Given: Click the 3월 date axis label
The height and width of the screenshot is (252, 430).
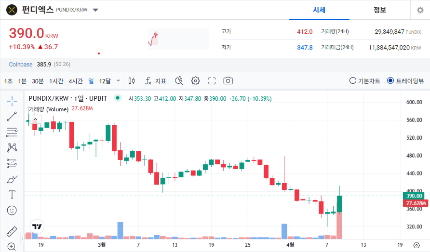Looking at the screenshot, I should [101, 245].
